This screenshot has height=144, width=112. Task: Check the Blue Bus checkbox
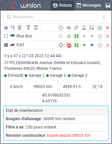coord(6,36)
